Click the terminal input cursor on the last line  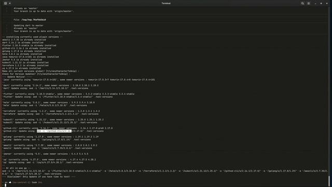6,185
